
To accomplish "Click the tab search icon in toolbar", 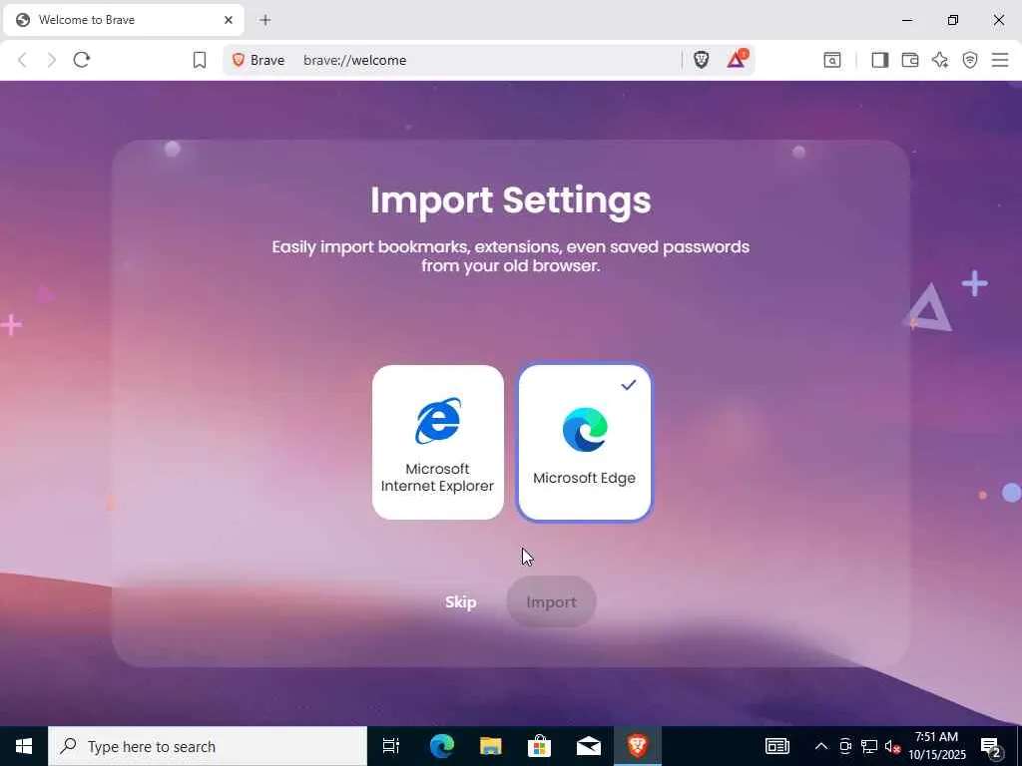I will 832,60.
